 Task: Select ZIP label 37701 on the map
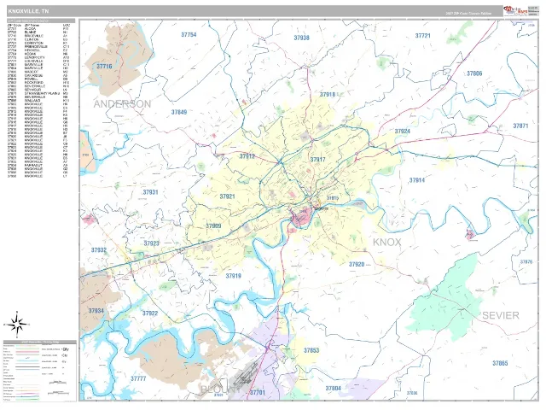(258, 393)
